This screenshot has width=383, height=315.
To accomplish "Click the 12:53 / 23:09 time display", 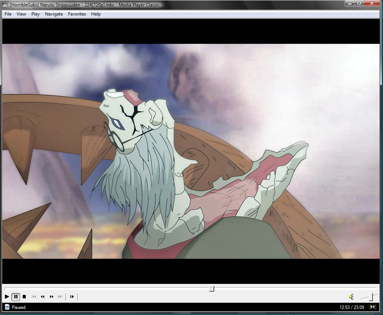I will tap(352, 307).
